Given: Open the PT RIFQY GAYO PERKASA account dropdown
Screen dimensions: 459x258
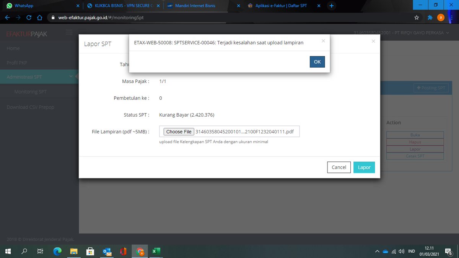Looking at the screenshot, I should coord(401,33).
